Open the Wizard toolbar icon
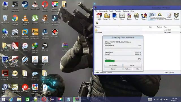The image size is (181, 102). point(144,16)
